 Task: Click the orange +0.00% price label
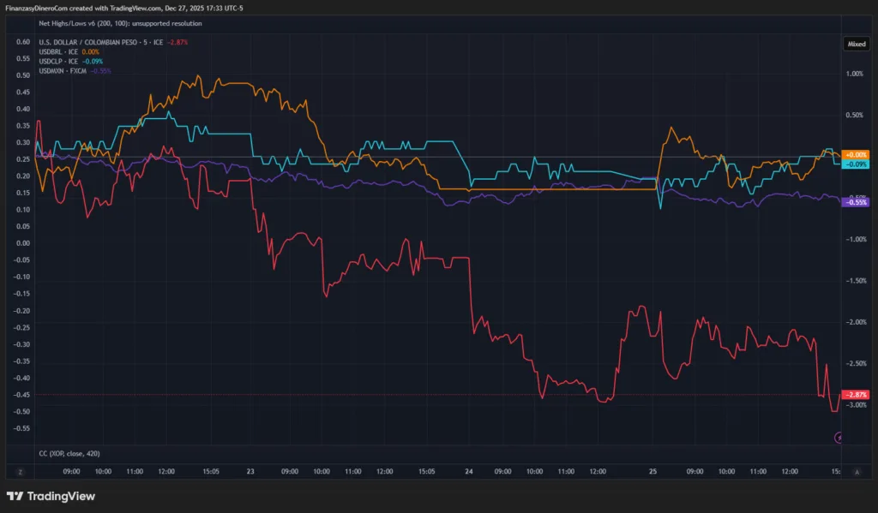[x=856, y=154]
